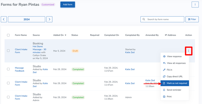Tick the select-all checkbox in table header
The height and width of the screenshot is (104, 202).
tap(8, 35)
